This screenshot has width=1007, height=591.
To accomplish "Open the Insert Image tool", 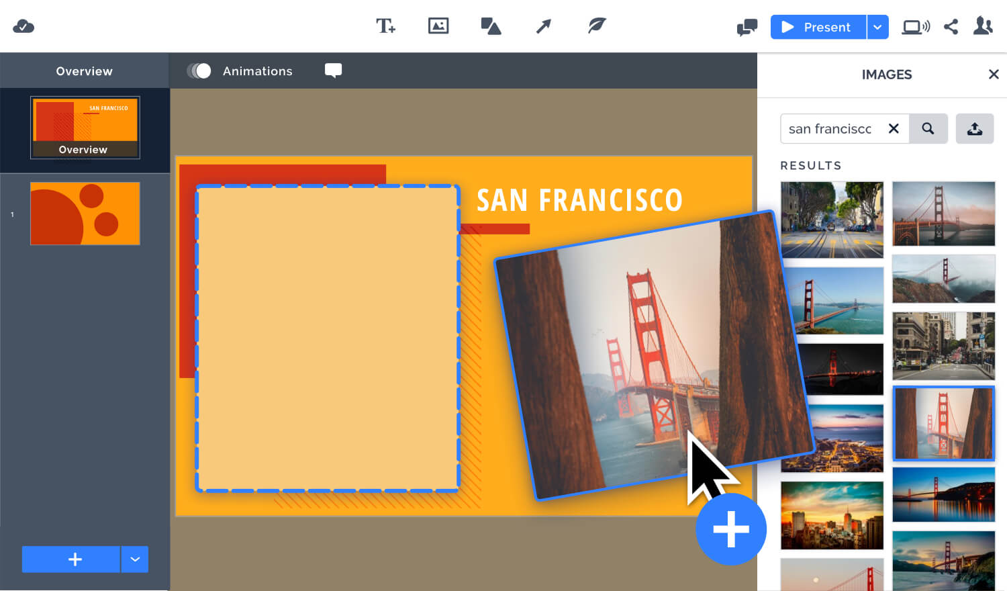I will [438, 26].
